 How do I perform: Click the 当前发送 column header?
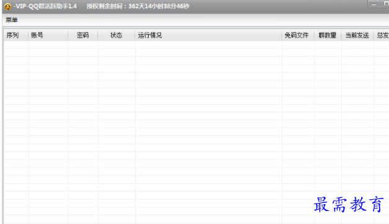(357, 35)
